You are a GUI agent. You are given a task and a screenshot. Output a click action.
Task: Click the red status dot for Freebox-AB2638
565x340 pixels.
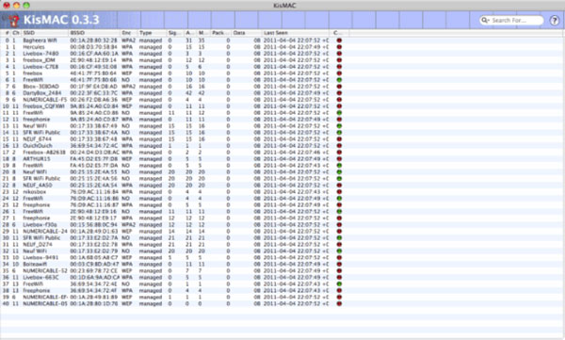(339, 153)
